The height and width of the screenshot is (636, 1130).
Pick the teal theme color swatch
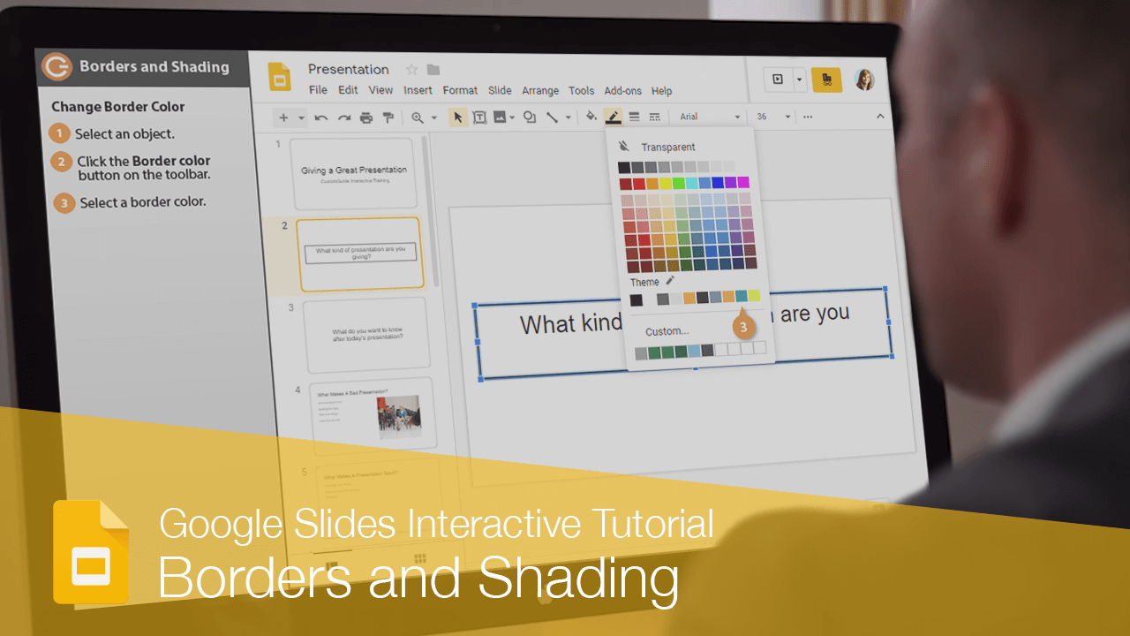(x=742, y=298)
